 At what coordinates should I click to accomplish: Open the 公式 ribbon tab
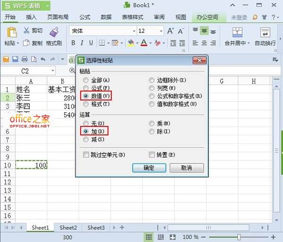point(85,17)
